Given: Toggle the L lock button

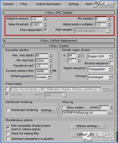Looking at the screenshot, I should click(83, 55).
